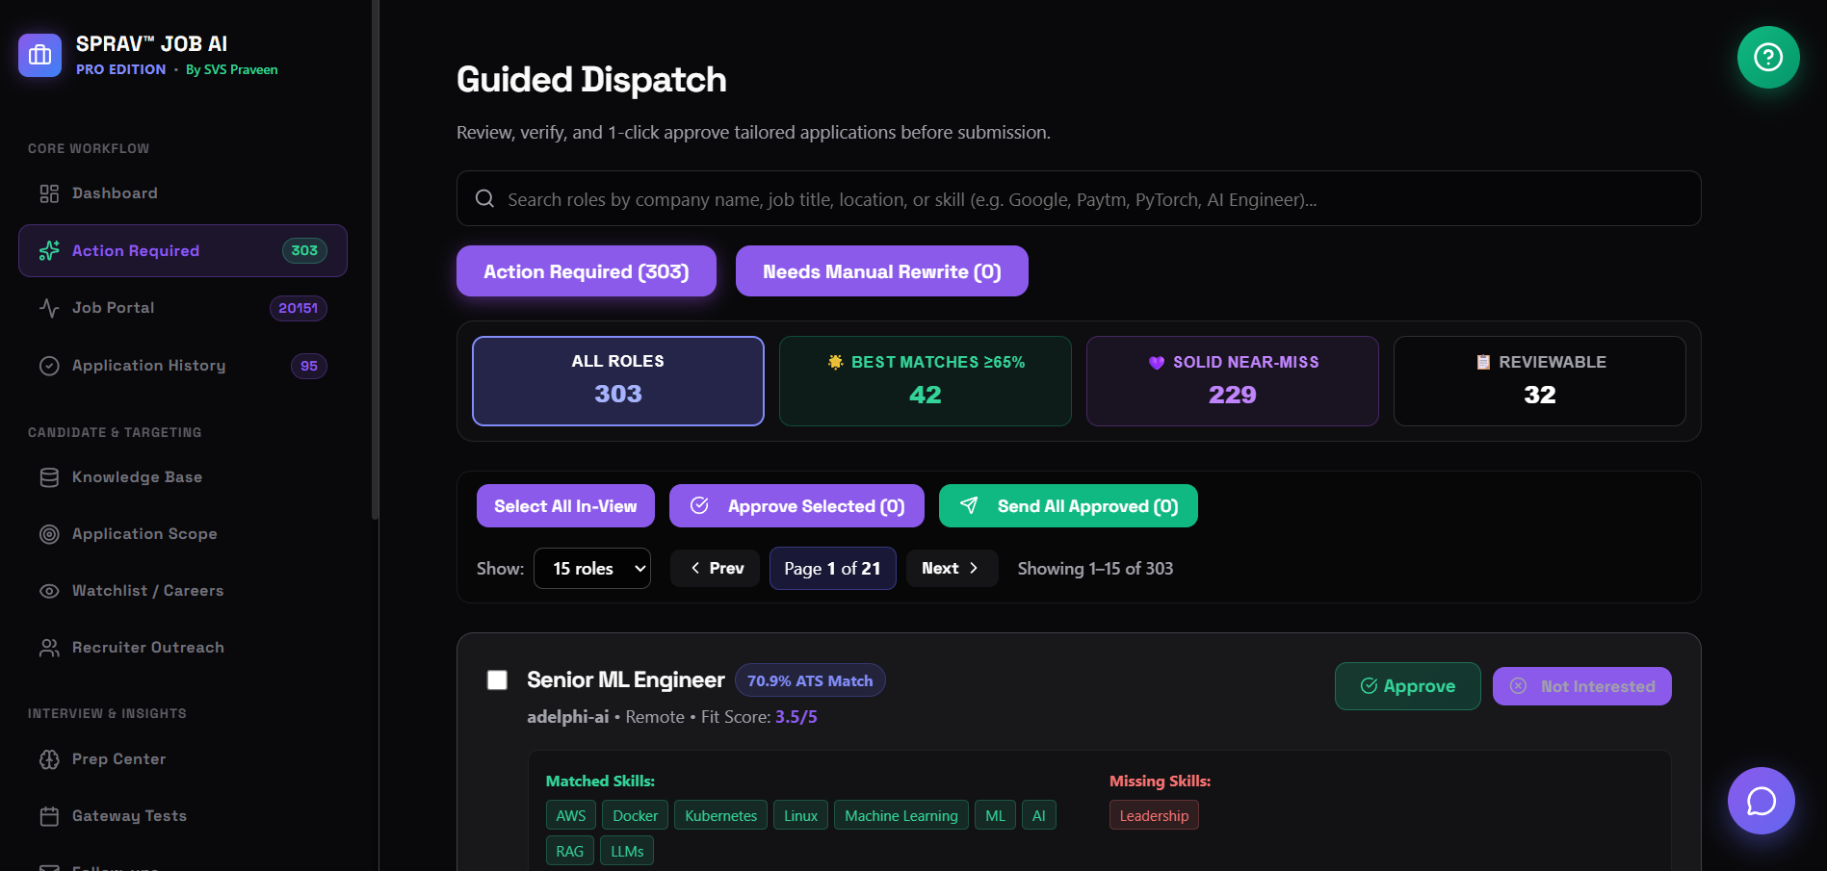1827x871 pixels.
Task: Click the Machine Learning skill tag
Action: pos(901,815)
